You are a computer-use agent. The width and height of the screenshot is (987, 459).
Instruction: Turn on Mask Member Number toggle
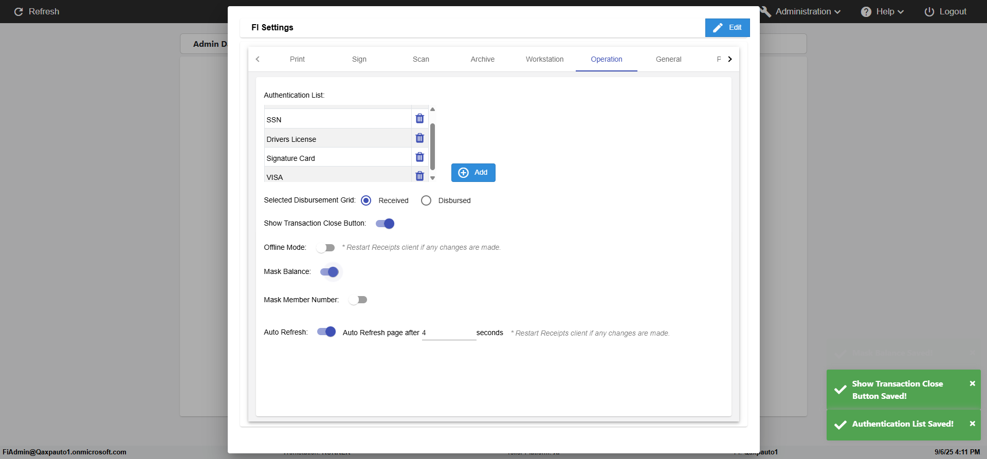[x=358, y=300]
